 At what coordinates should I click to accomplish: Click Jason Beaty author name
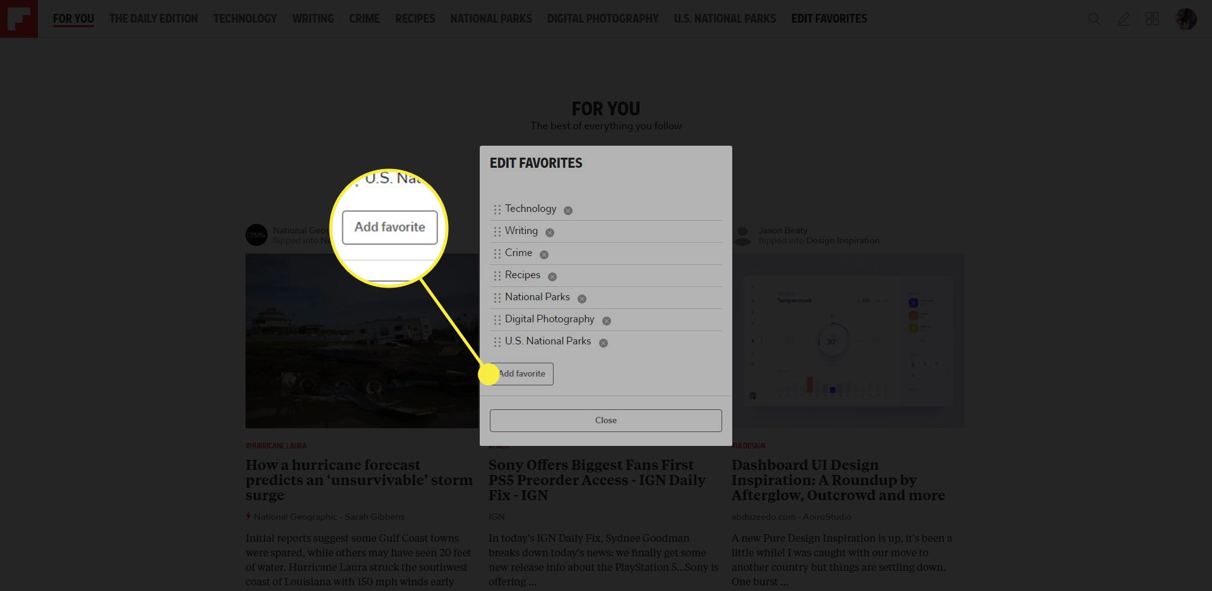(x=783, y=231)
